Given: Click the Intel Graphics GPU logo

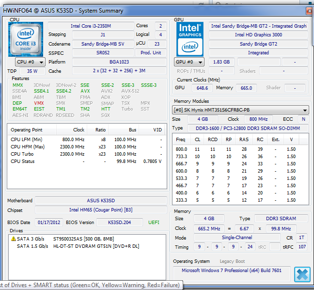Looking at the screenshot, I should click(190, 39).
